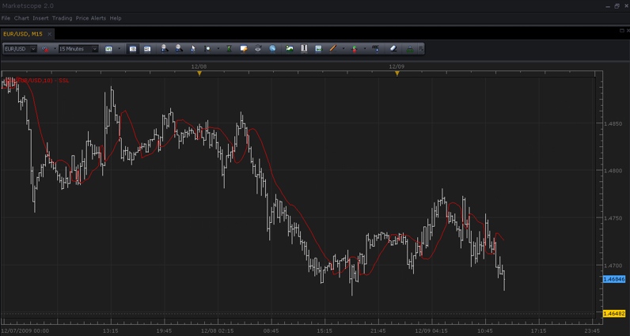The image size is (630, 336).
Task: Open toolbar options at toolbar's right end
Action: coord(421,49)
